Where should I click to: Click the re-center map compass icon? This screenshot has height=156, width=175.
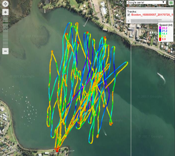point(6,4)
